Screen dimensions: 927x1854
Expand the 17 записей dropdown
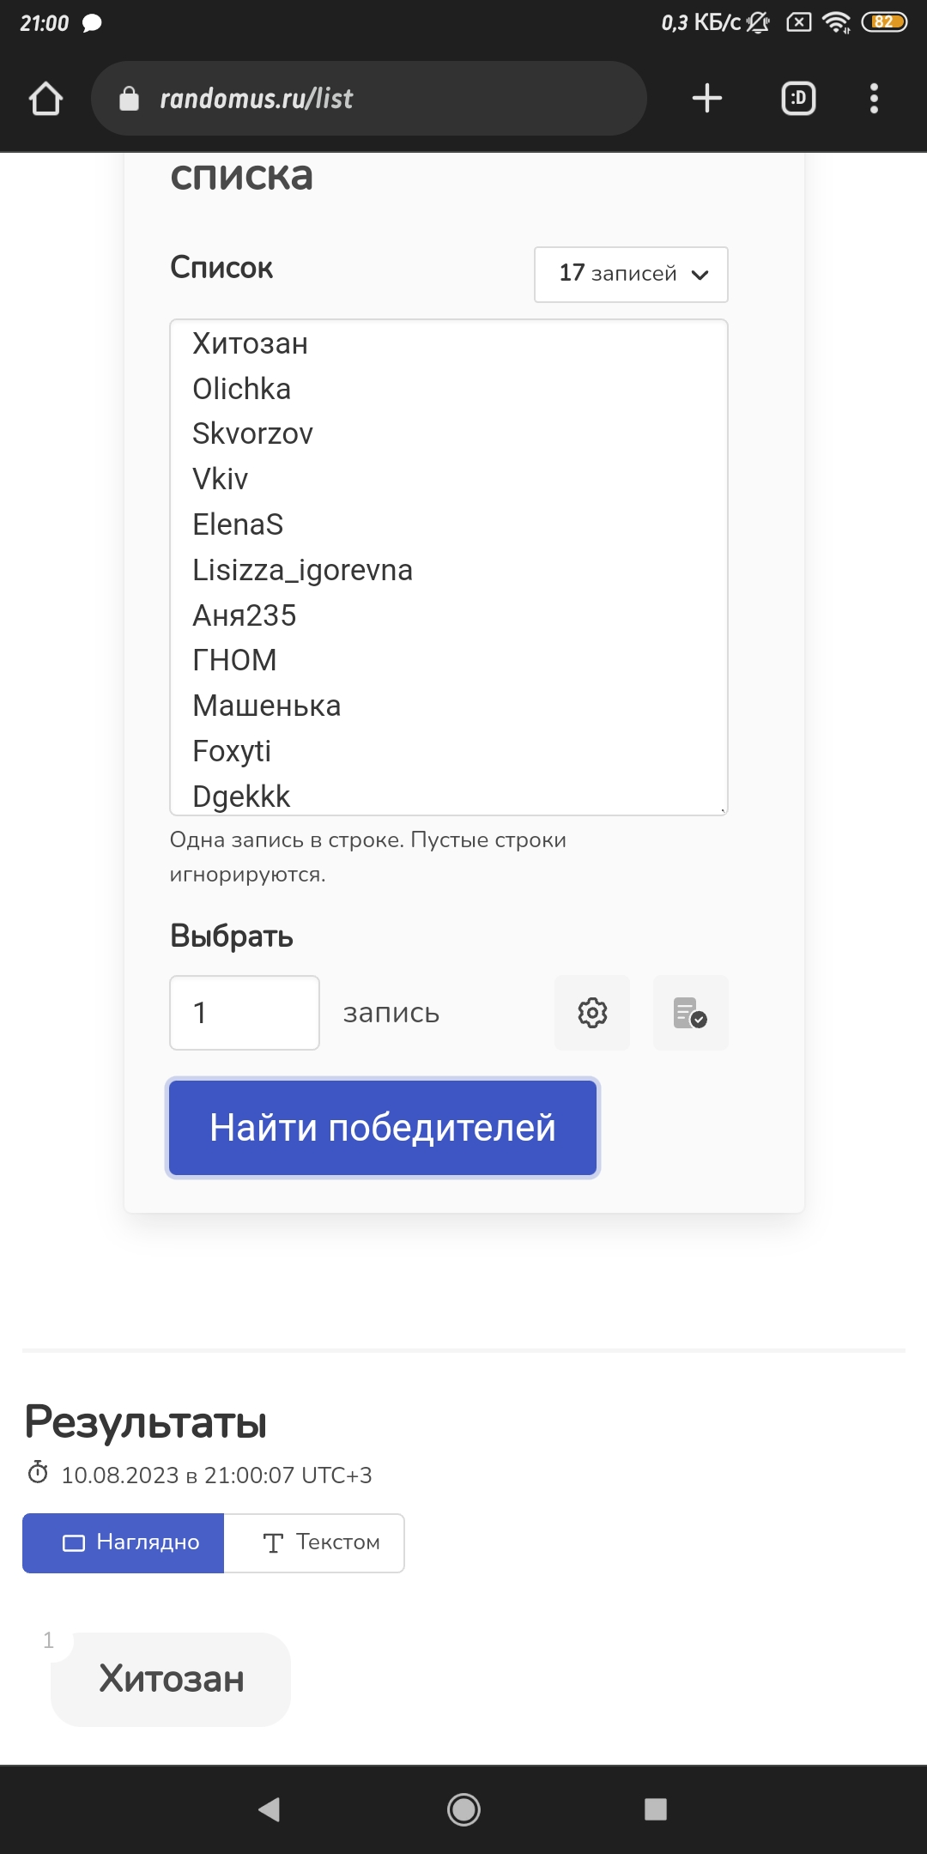coord(631,275)
